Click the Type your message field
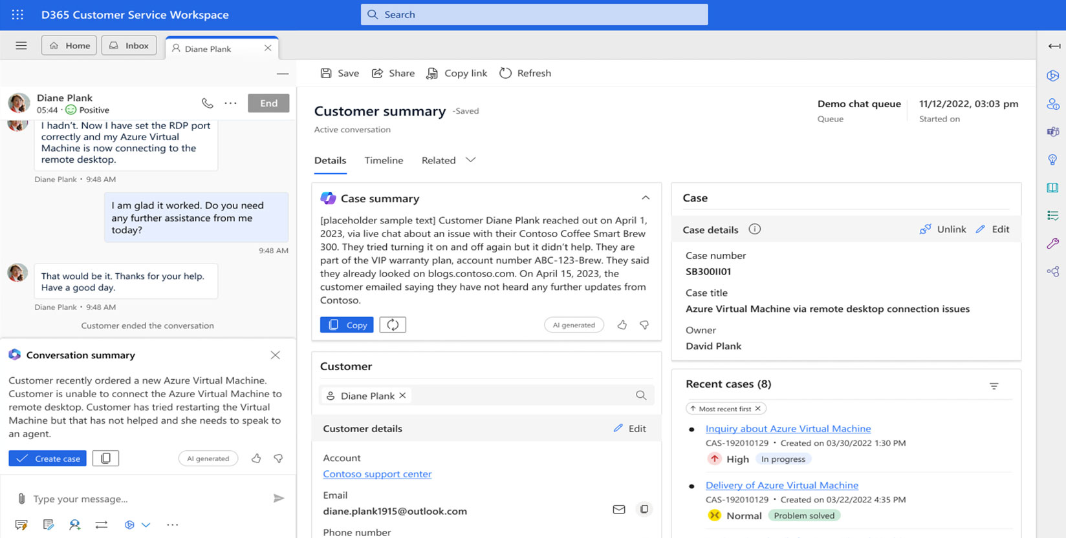The height and width of the screenshot is (538, 1066). click(x=149, y=499)
